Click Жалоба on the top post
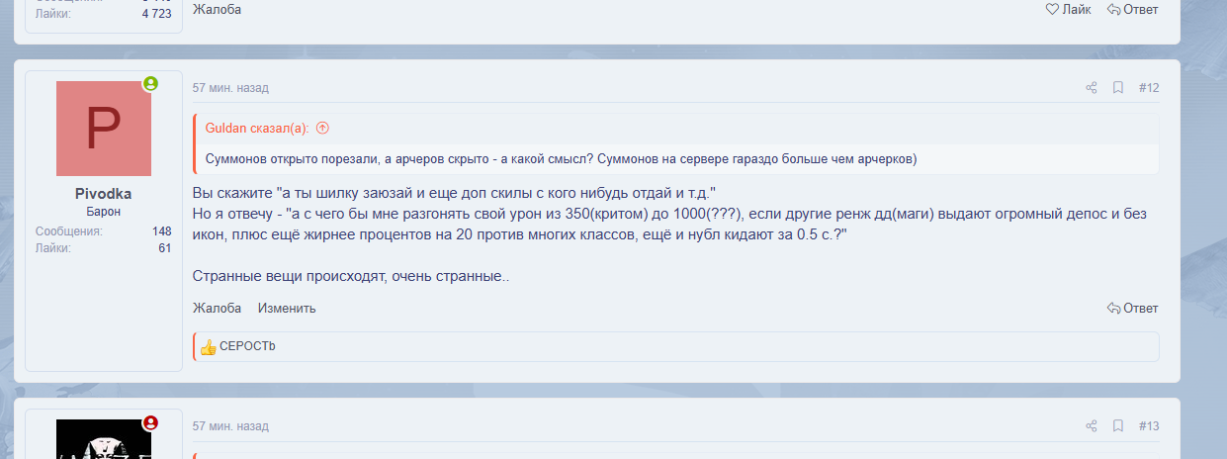The width and height of the screenshot is (1227, 459). click(x=217, y=9)
